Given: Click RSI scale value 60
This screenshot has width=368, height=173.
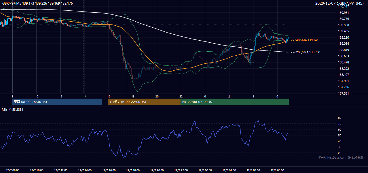Looking at the screenshot, I should click(339, 129).
